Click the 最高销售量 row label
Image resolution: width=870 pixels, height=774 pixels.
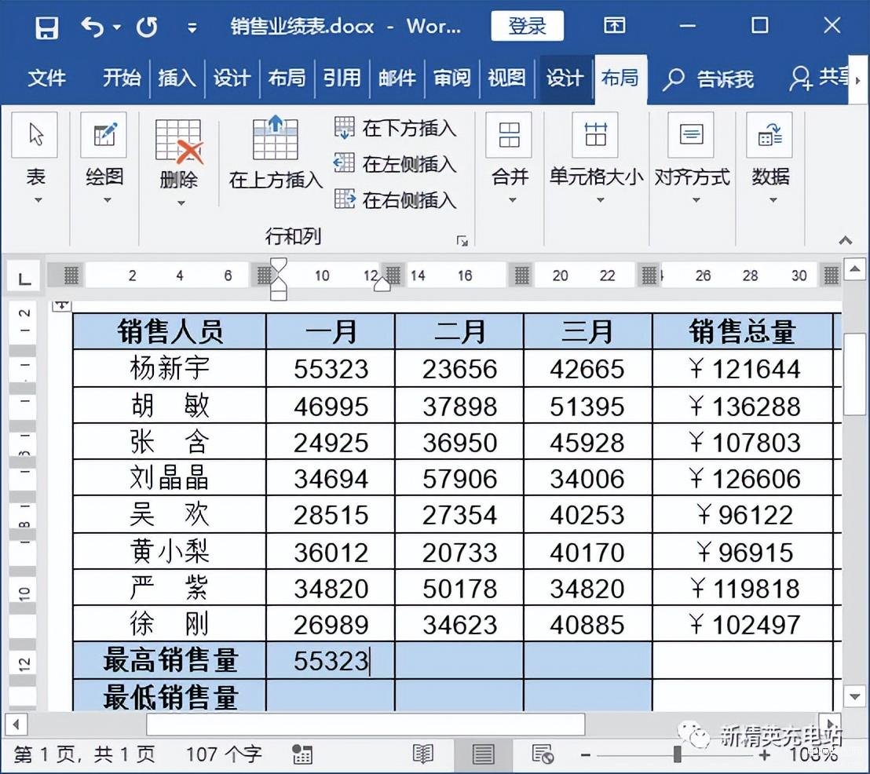(170, 660)
